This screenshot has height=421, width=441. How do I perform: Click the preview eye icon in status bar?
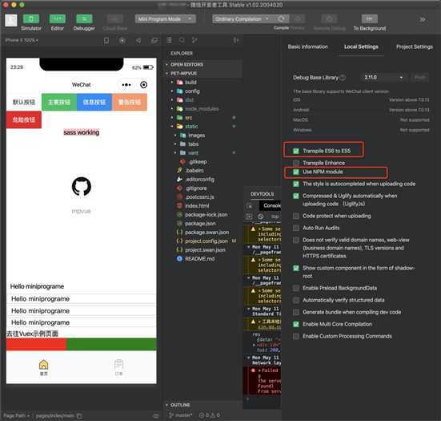click(x=155, y=415)
